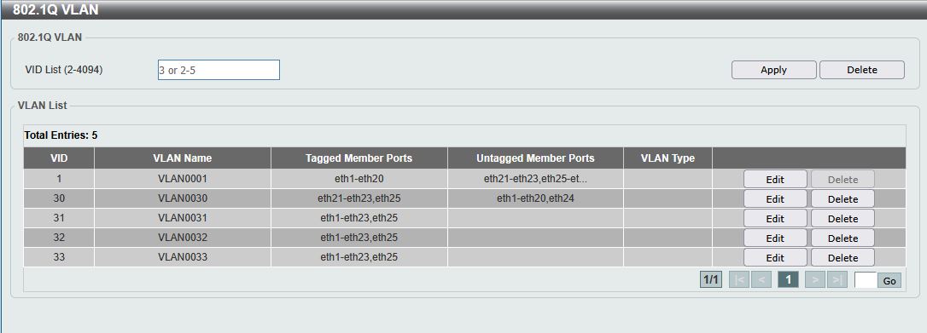The width and height of the screenshot is (927, 333).
Task: Apply the VID List setting
Action: [x=774, y=70]
